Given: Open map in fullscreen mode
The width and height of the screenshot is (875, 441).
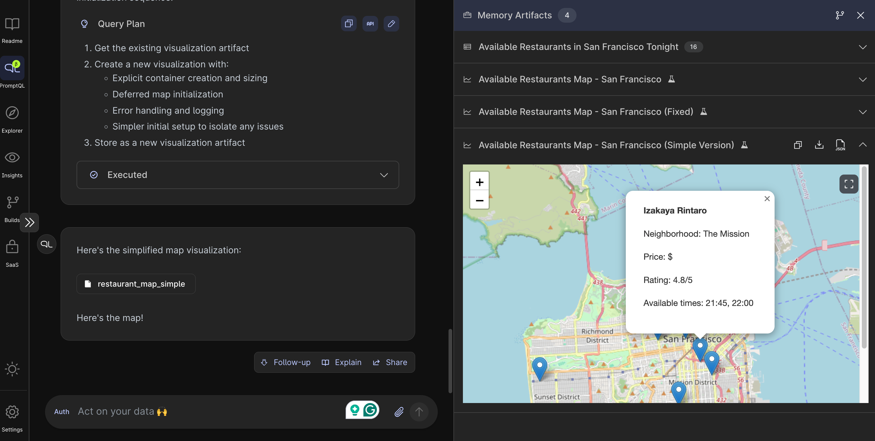Looking at the screenshot, I should pyautogui.click(x=848, y=184).
